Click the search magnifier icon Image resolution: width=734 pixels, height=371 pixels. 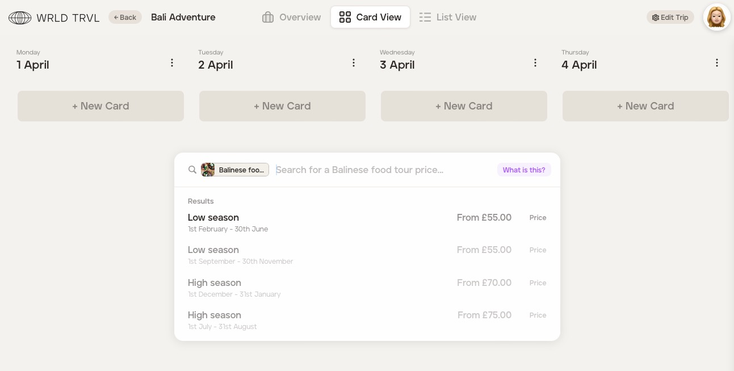[x=192, y=170]
